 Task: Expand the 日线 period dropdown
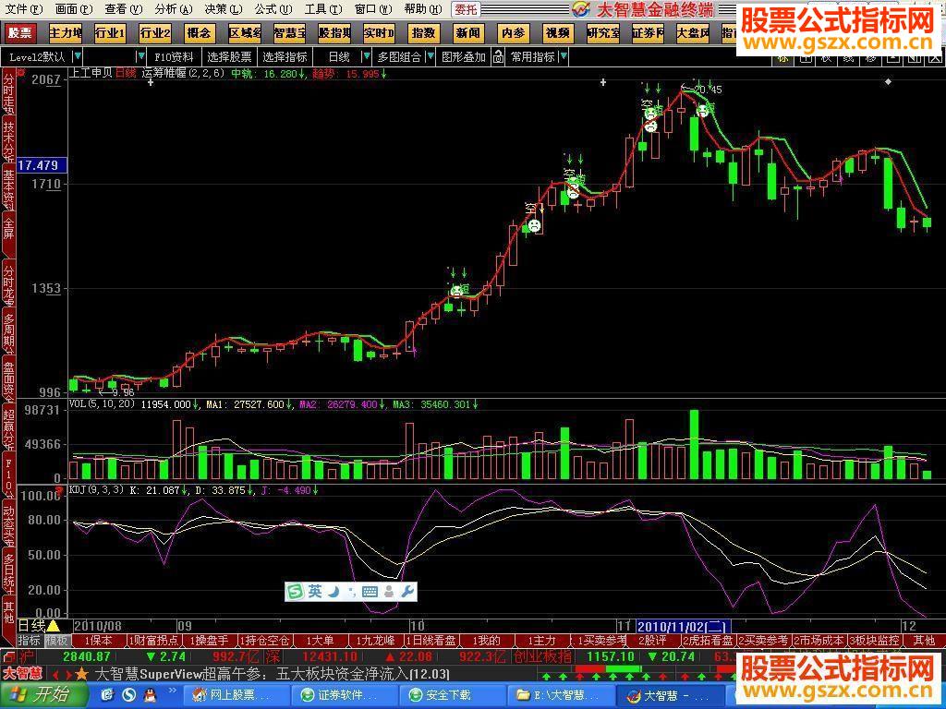366,56
